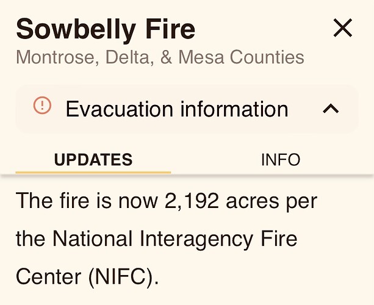Collapse the Evacuation information section chevron
Screen dimensions: 374x305
[x=330, y=109]
